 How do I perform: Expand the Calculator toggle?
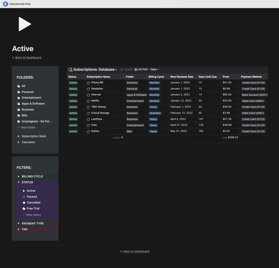[x=19, y=142]
